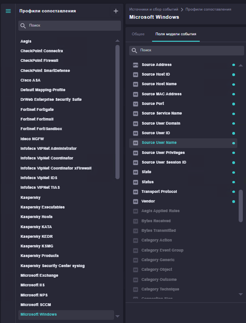This screenshot has width=246, height=323.
Task: Click the type icon beside Bytes Received
Action: coord(135,221)
